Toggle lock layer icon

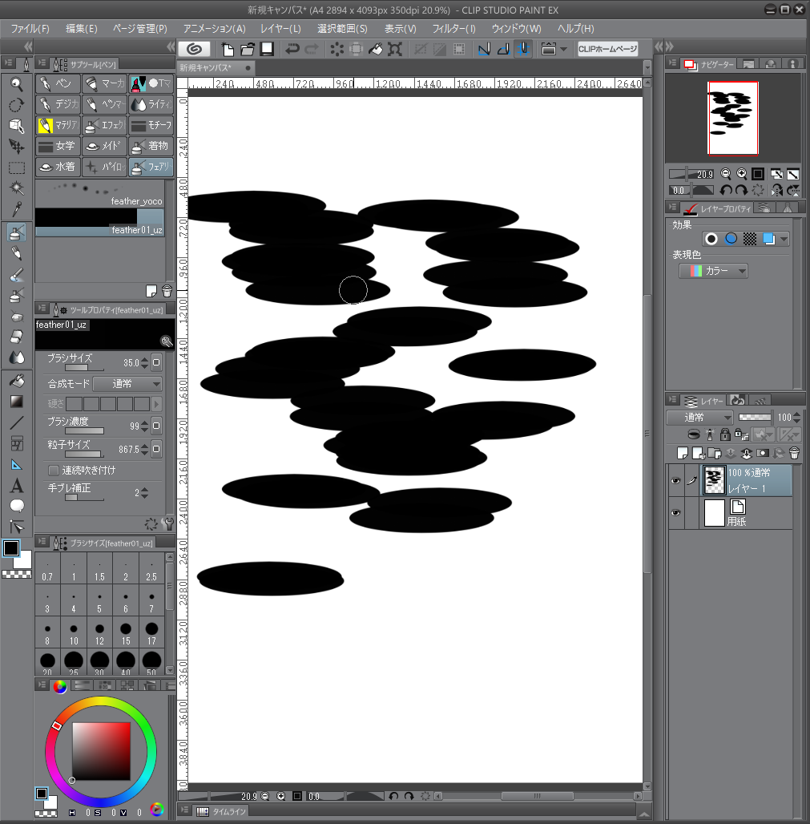pos(725,434)
